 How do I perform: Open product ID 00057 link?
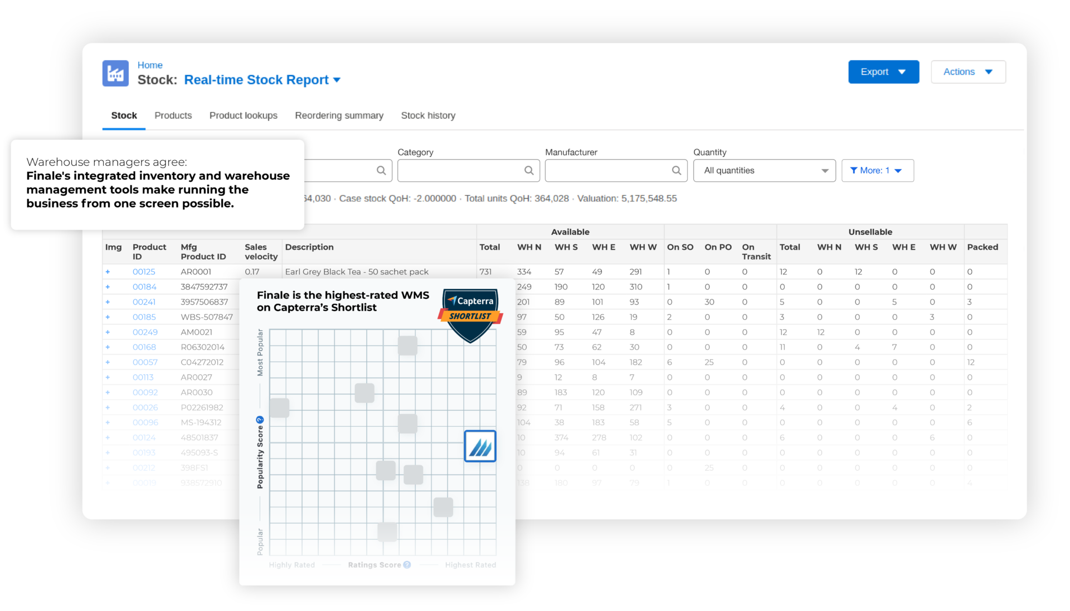145,362
